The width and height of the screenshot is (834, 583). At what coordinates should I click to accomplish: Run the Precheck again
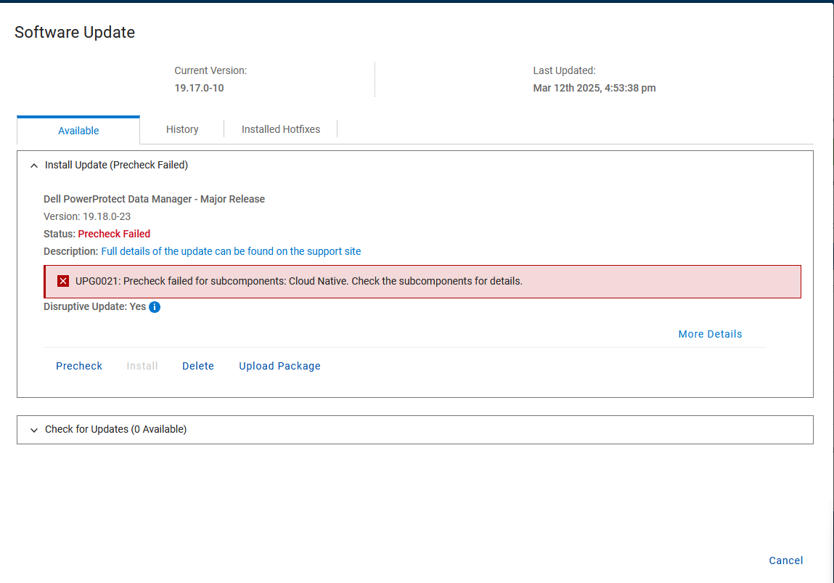[79, 366]
